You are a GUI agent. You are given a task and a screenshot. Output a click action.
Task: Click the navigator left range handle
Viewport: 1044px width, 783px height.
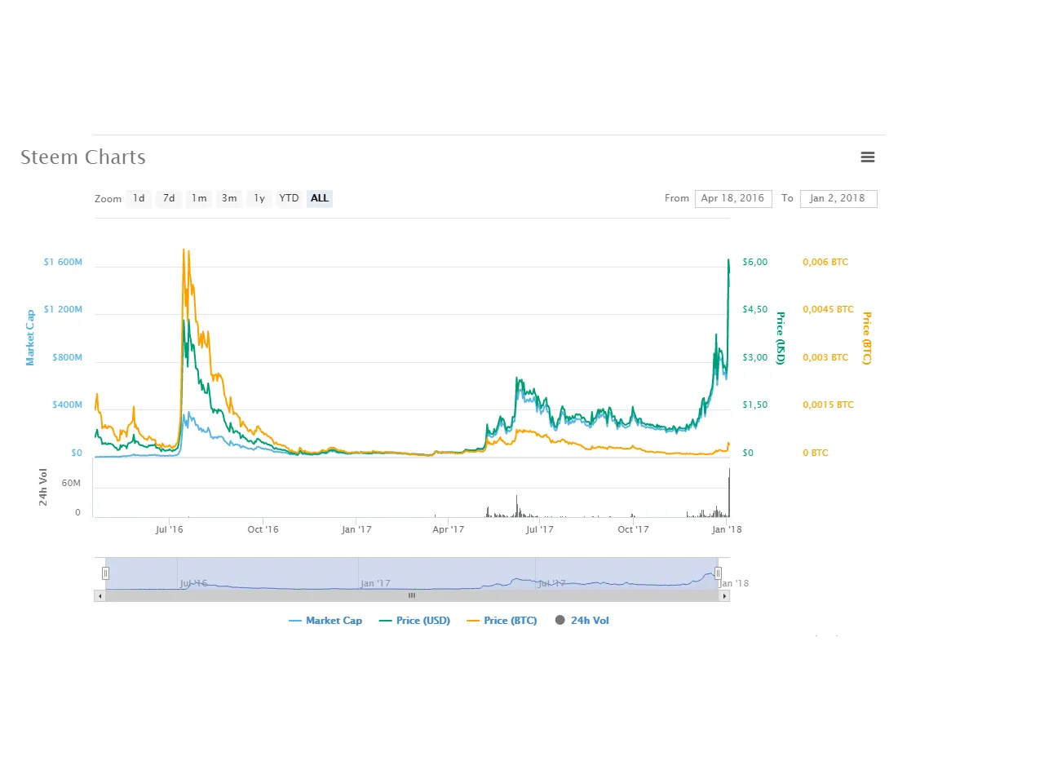pos(105,573)
